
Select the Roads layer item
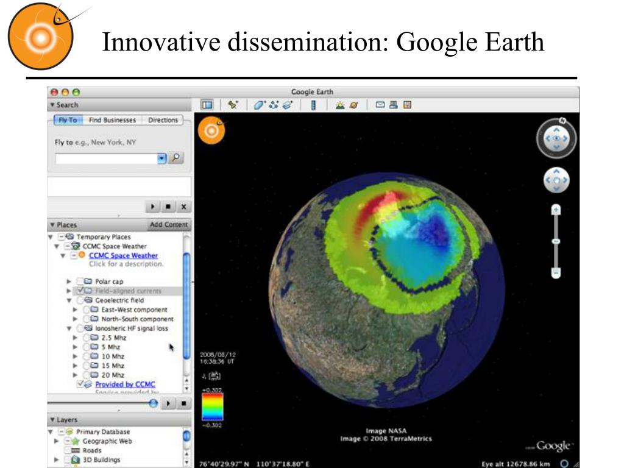point(92,450)
